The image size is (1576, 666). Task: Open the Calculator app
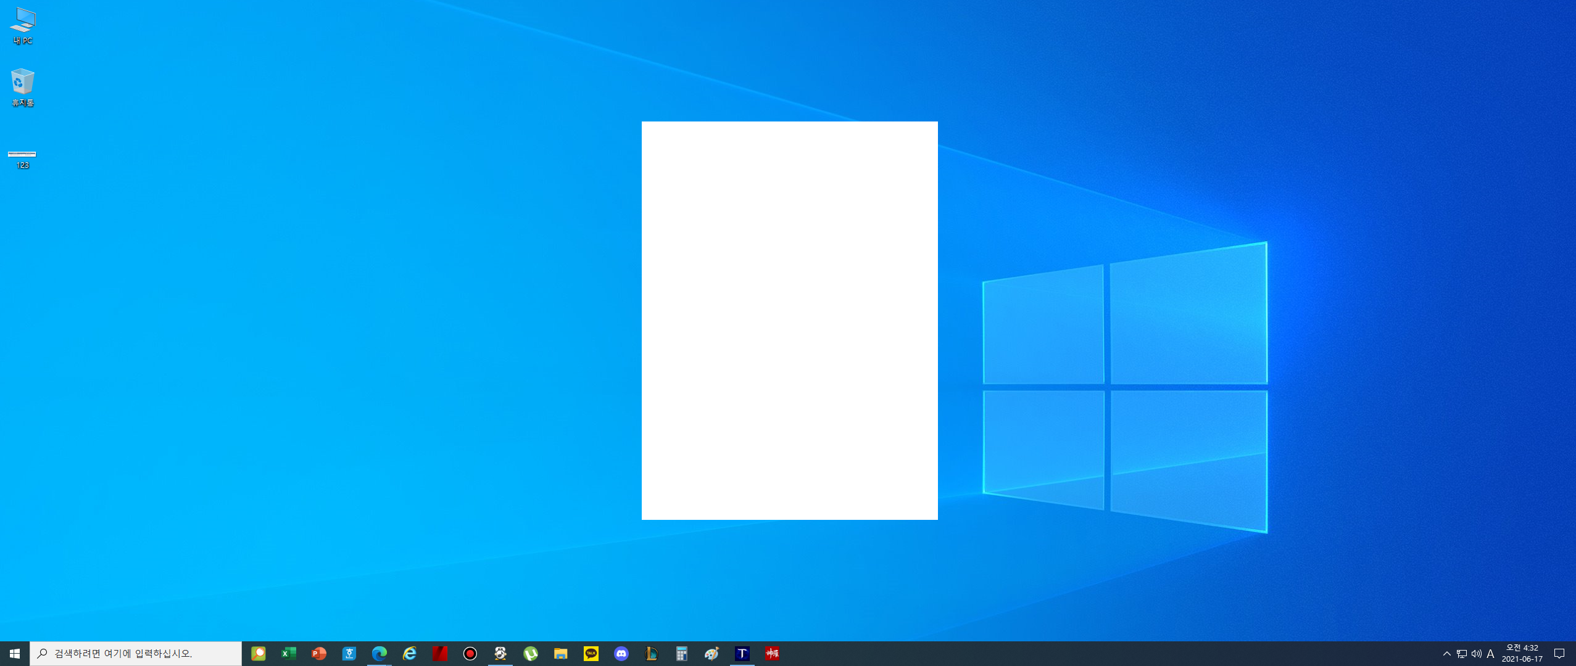pos(681,654)
